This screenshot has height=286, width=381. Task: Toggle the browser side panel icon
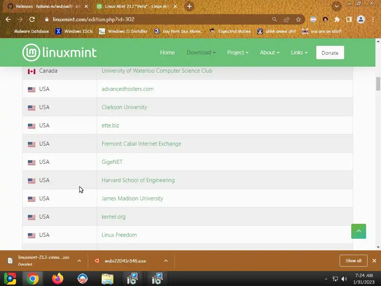tap(349, 19)
